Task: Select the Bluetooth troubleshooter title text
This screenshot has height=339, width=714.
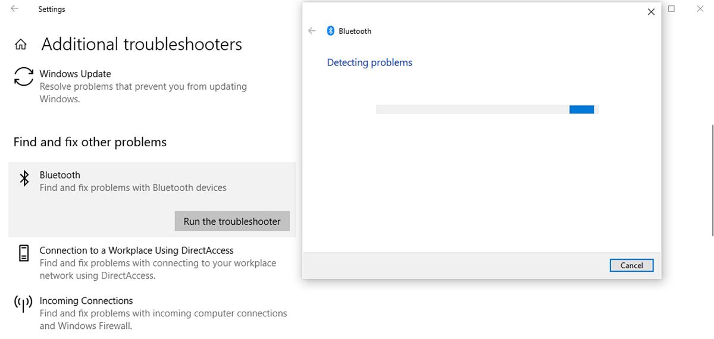Action: click(59, 175)
